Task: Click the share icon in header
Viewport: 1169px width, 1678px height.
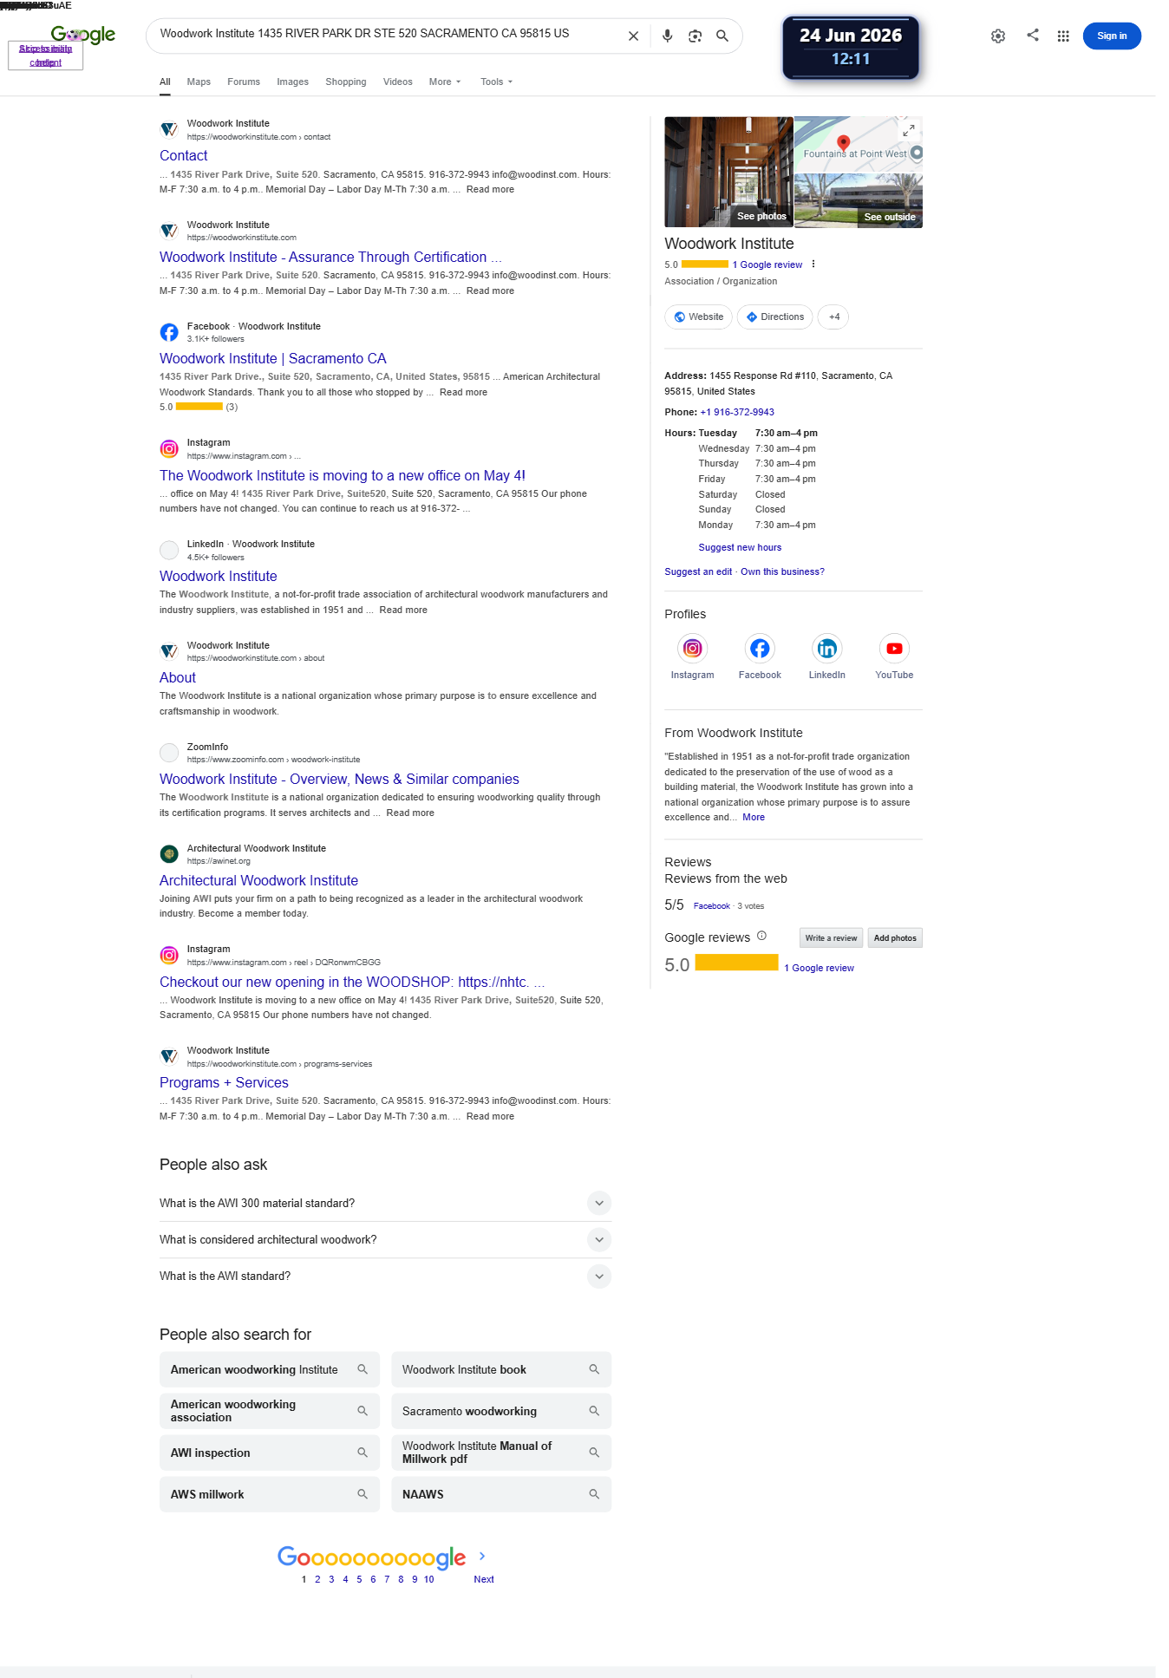Action: pos(1033,36)
